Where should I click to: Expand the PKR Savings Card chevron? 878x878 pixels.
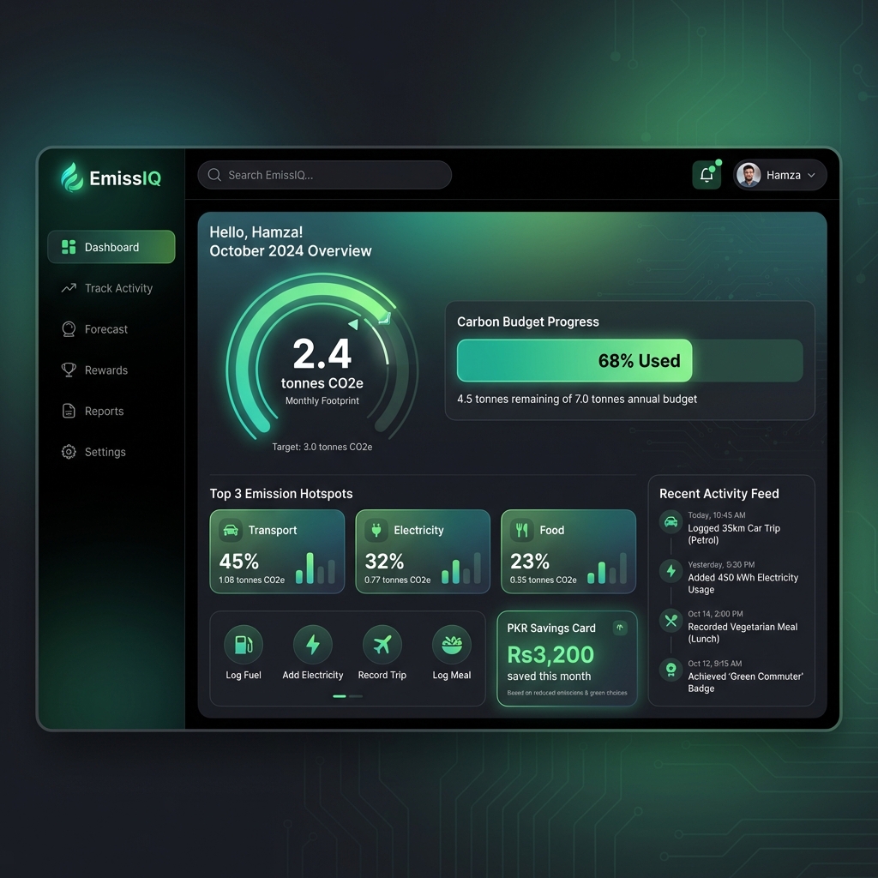619,628
